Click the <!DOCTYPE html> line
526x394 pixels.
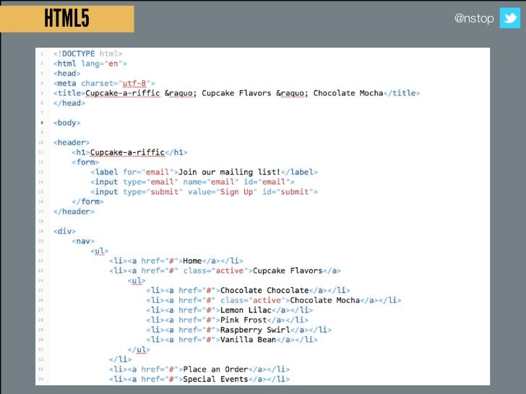tap(88, 53)
